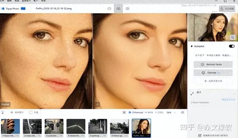
Task: Open options dots on PixPin thumbnail
Action: click(148, 135)
